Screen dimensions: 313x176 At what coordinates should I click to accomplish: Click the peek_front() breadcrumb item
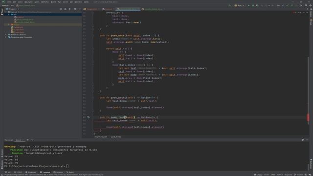point(116,137)
